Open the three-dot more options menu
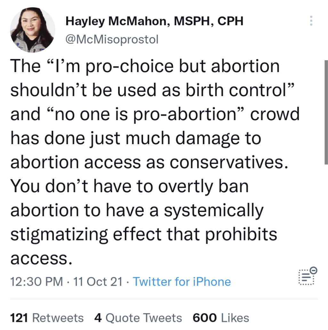The image size is (328, 330). (x=311, y=21)
